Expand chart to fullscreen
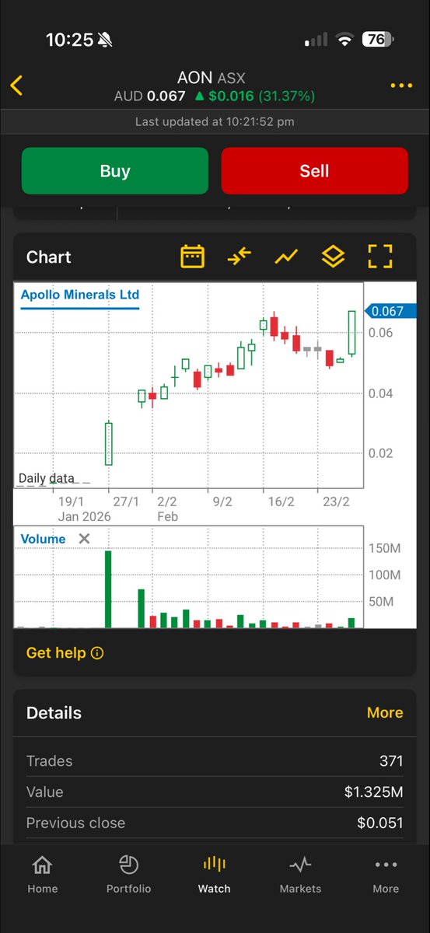This screenshot has width=430, height=933. [380, 257]
